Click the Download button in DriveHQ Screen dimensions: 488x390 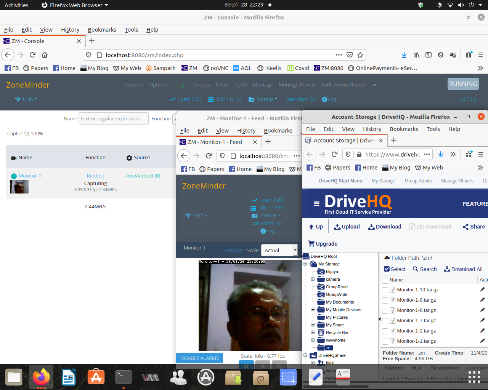[x=384, y=227]
